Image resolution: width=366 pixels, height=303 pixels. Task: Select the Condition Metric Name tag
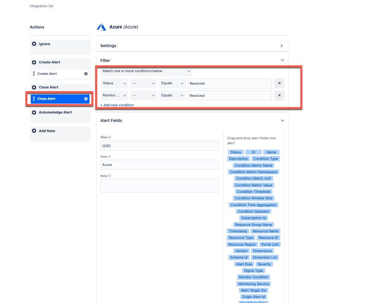pos(253,166)
